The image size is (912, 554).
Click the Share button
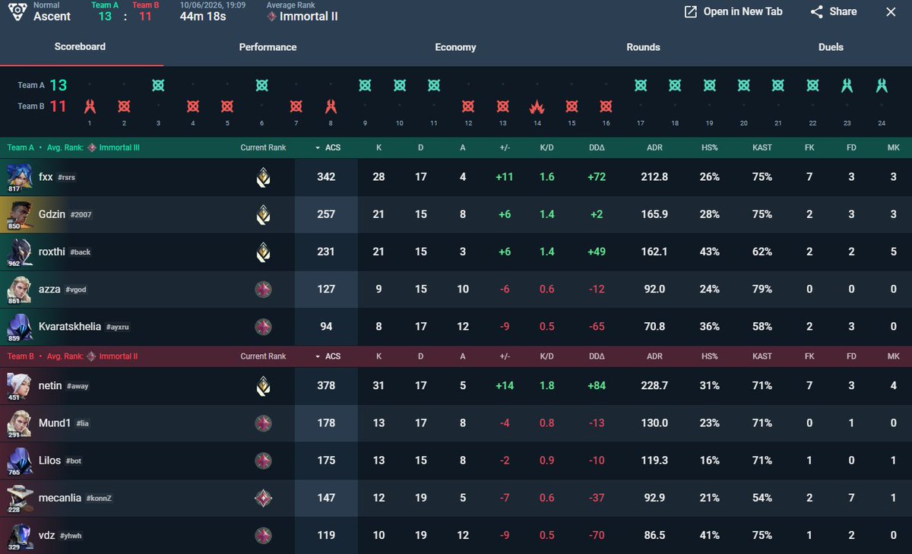tap(834, 12)
